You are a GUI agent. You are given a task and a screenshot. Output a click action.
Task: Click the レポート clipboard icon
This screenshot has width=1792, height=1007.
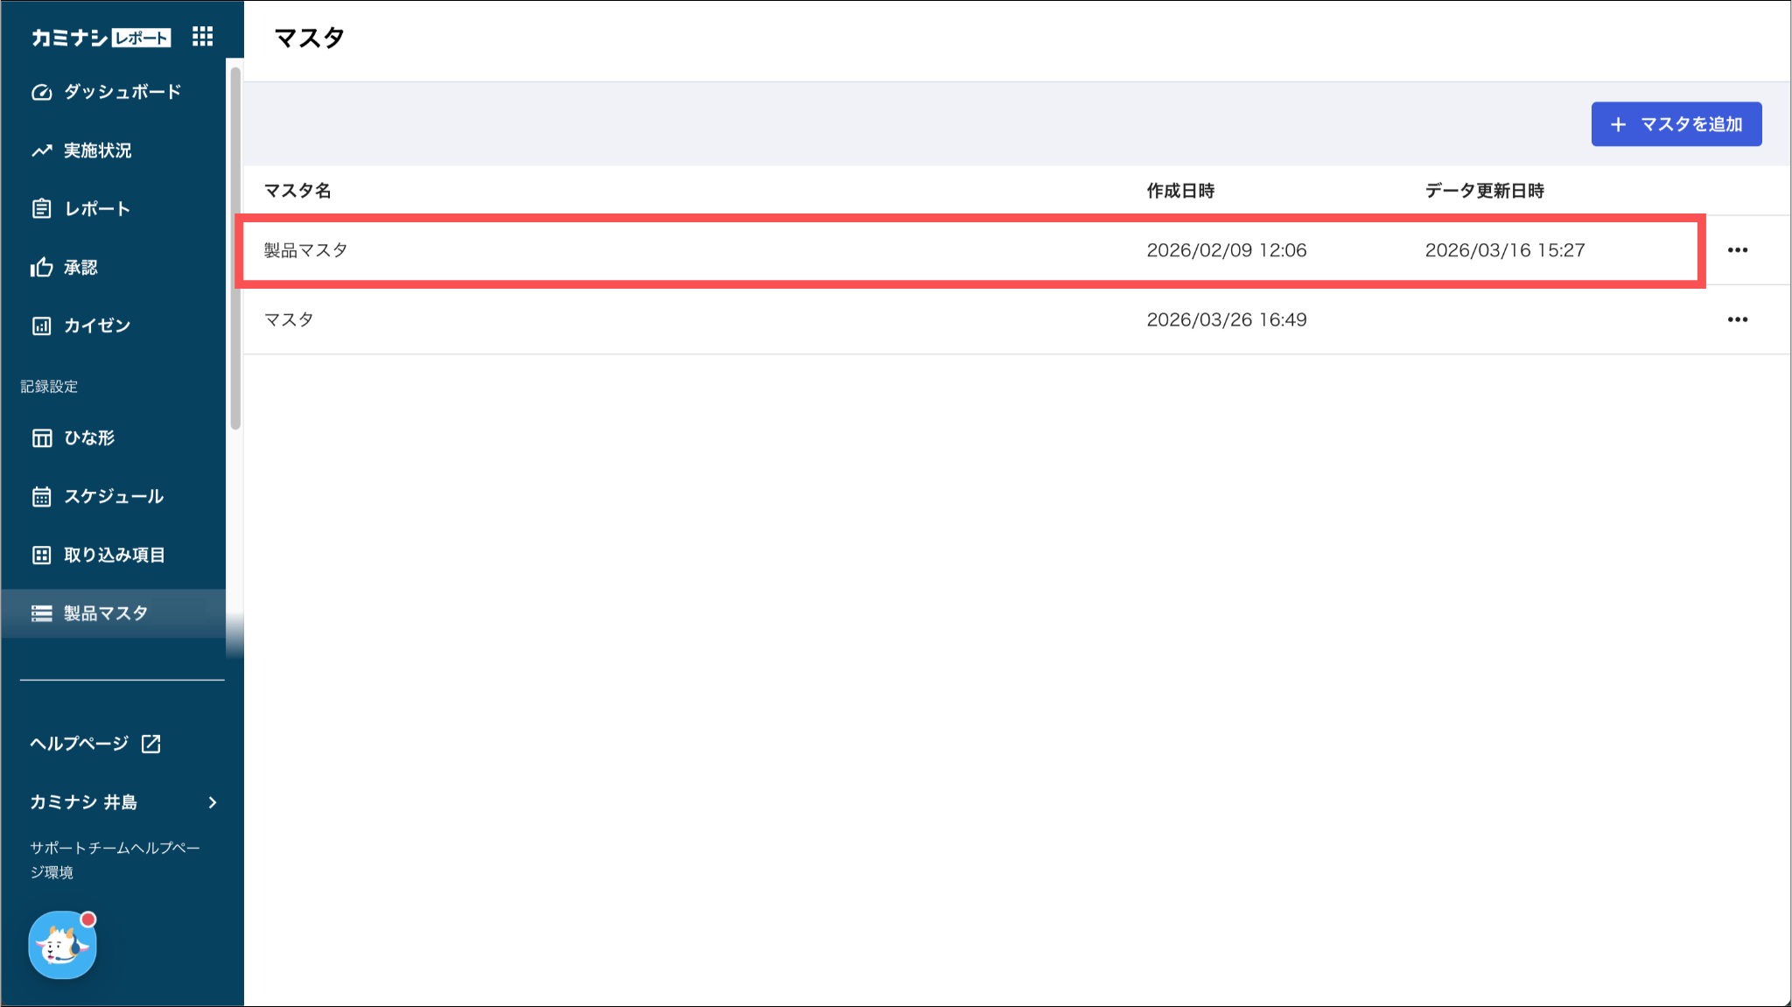click(x=41, y=208)
